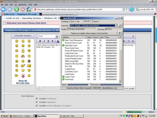Click the green Go button beside address bar
This screenshot has height=118, width=157.
click(x=132, y=9)
